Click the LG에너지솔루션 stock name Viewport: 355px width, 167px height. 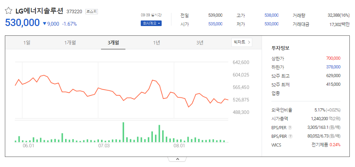tap(39, 11)
